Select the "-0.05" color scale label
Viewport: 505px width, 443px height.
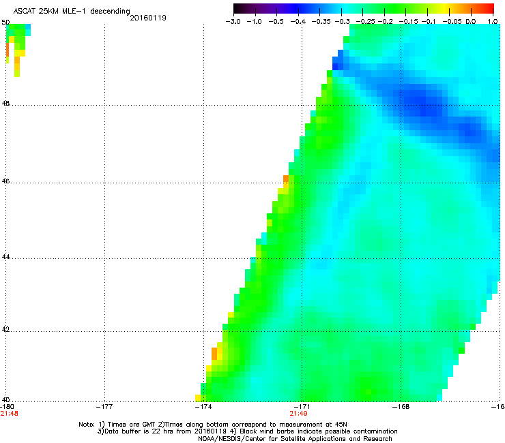pos(452,22)
